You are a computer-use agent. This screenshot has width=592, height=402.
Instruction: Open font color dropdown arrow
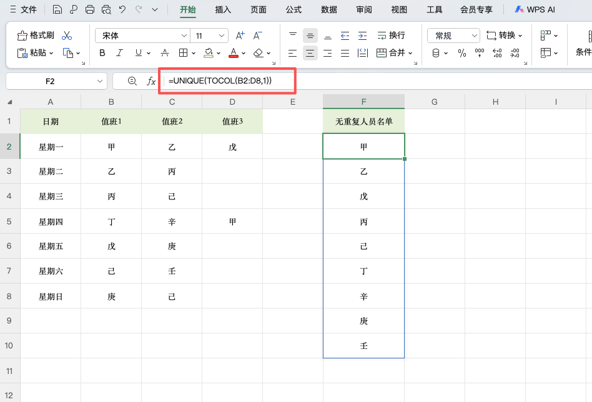pos(244,53)
